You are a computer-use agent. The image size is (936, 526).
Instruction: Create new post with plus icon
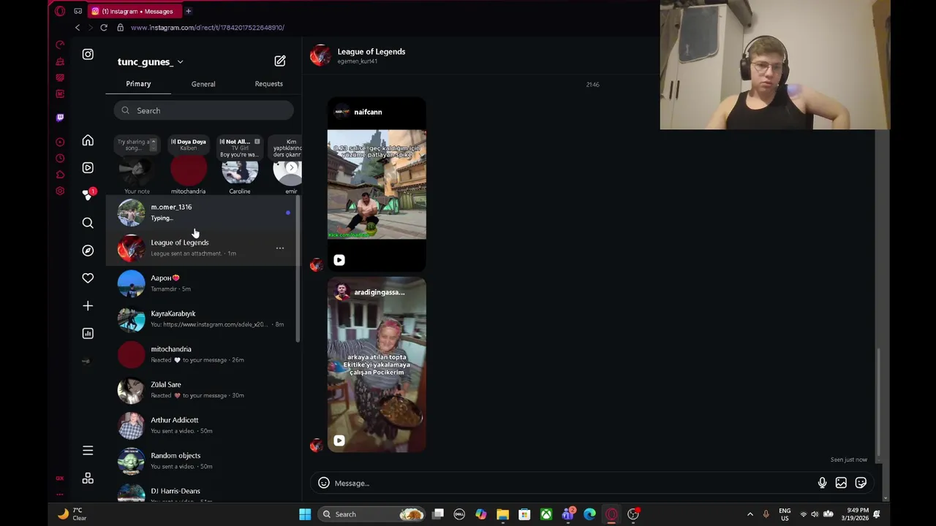click(88, 305)
